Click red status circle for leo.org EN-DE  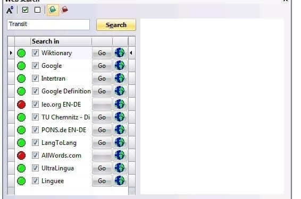(21, 105)
